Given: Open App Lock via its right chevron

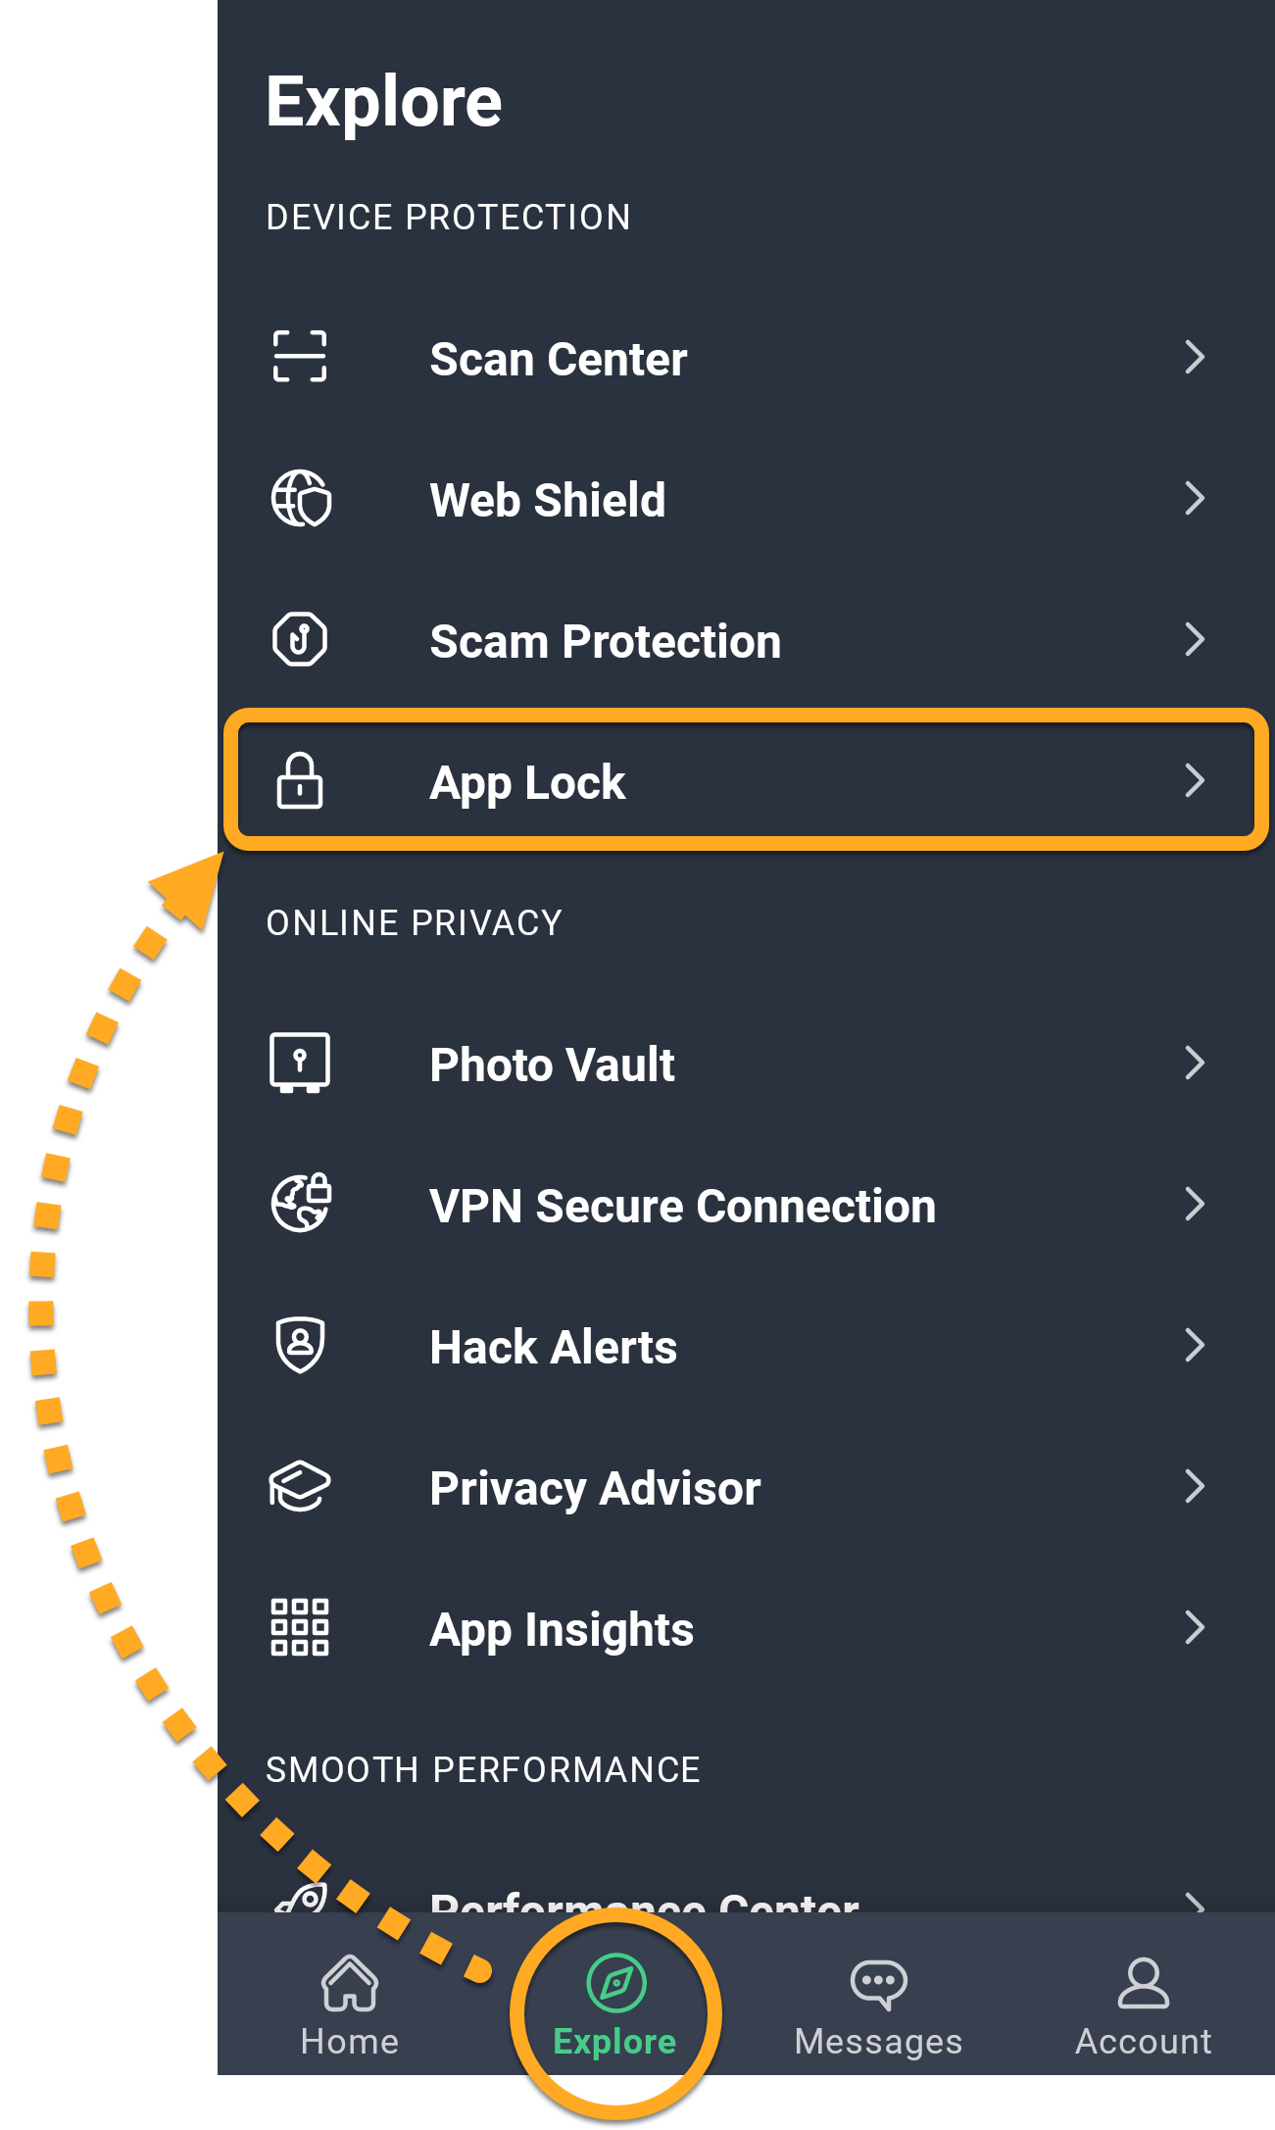Looking at the screenshot, I should 1194,781.
